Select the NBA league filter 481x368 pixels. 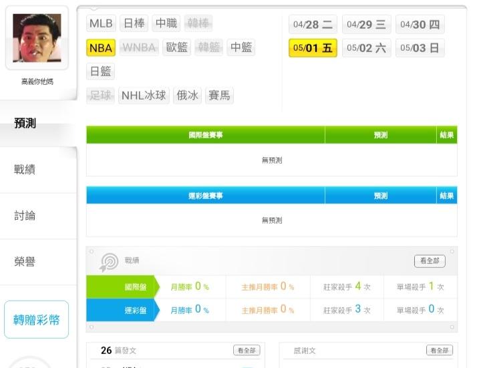coord(101,48)
